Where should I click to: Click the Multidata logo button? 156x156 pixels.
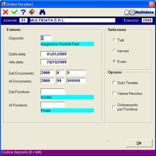click(139, 12)
